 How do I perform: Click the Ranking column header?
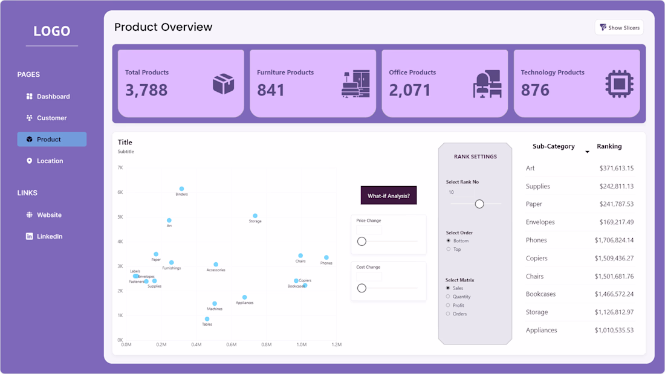(609, 146)
